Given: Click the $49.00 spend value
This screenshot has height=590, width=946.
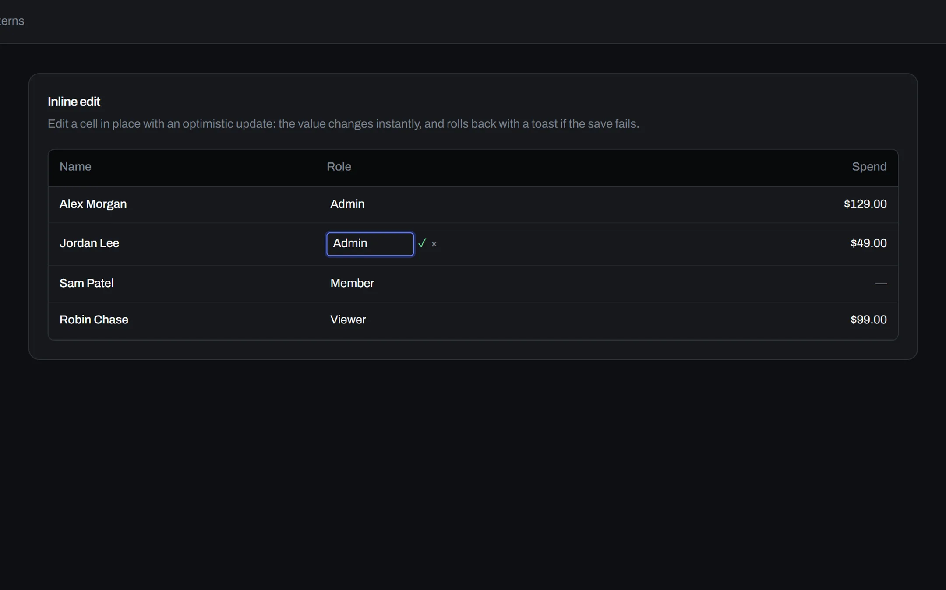Looking at the screenshot, I should (868, 243).
